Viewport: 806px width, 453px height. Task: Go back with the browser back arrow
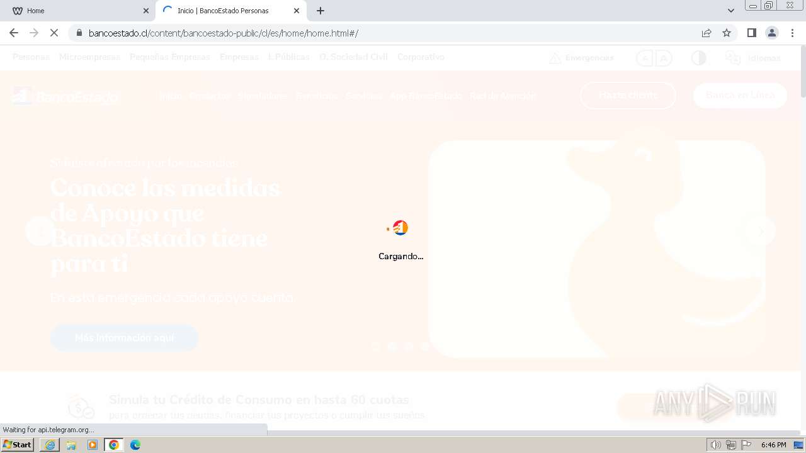pos(14,33)
